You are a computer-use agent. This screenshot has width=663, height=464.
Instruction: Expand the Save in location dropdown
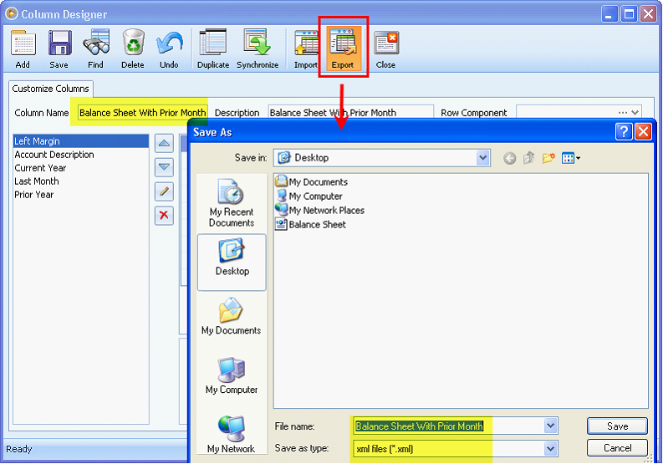[482, 158]
